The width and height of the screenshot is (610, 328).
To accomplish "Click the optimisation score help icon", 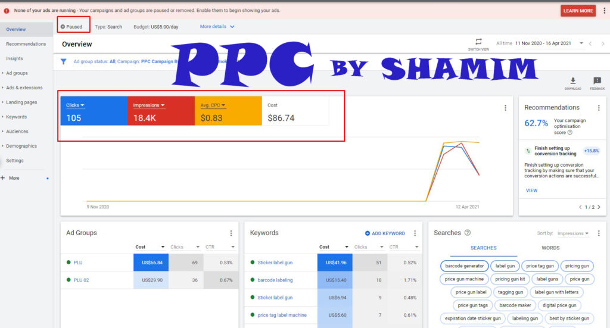I will tap(570, 133).
